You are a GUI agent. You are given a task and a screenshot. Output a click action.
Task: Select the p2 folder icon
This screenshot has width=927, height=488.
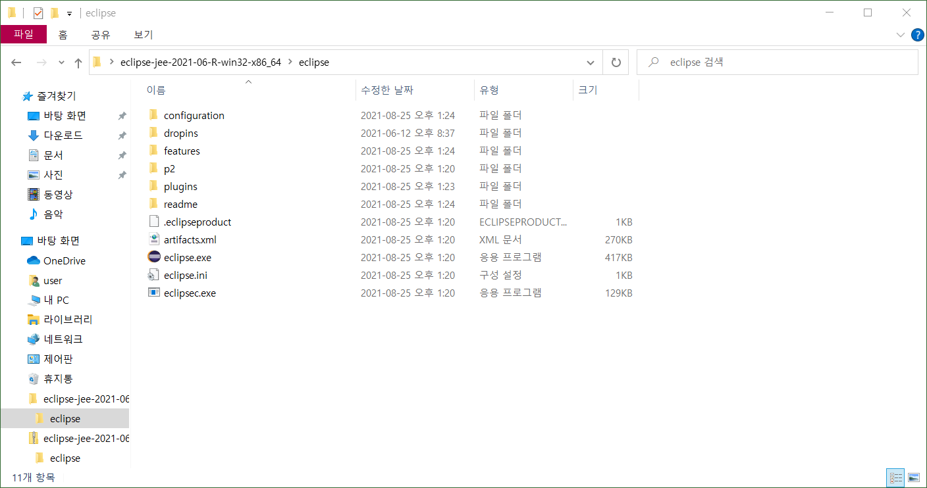coord(153,168)
